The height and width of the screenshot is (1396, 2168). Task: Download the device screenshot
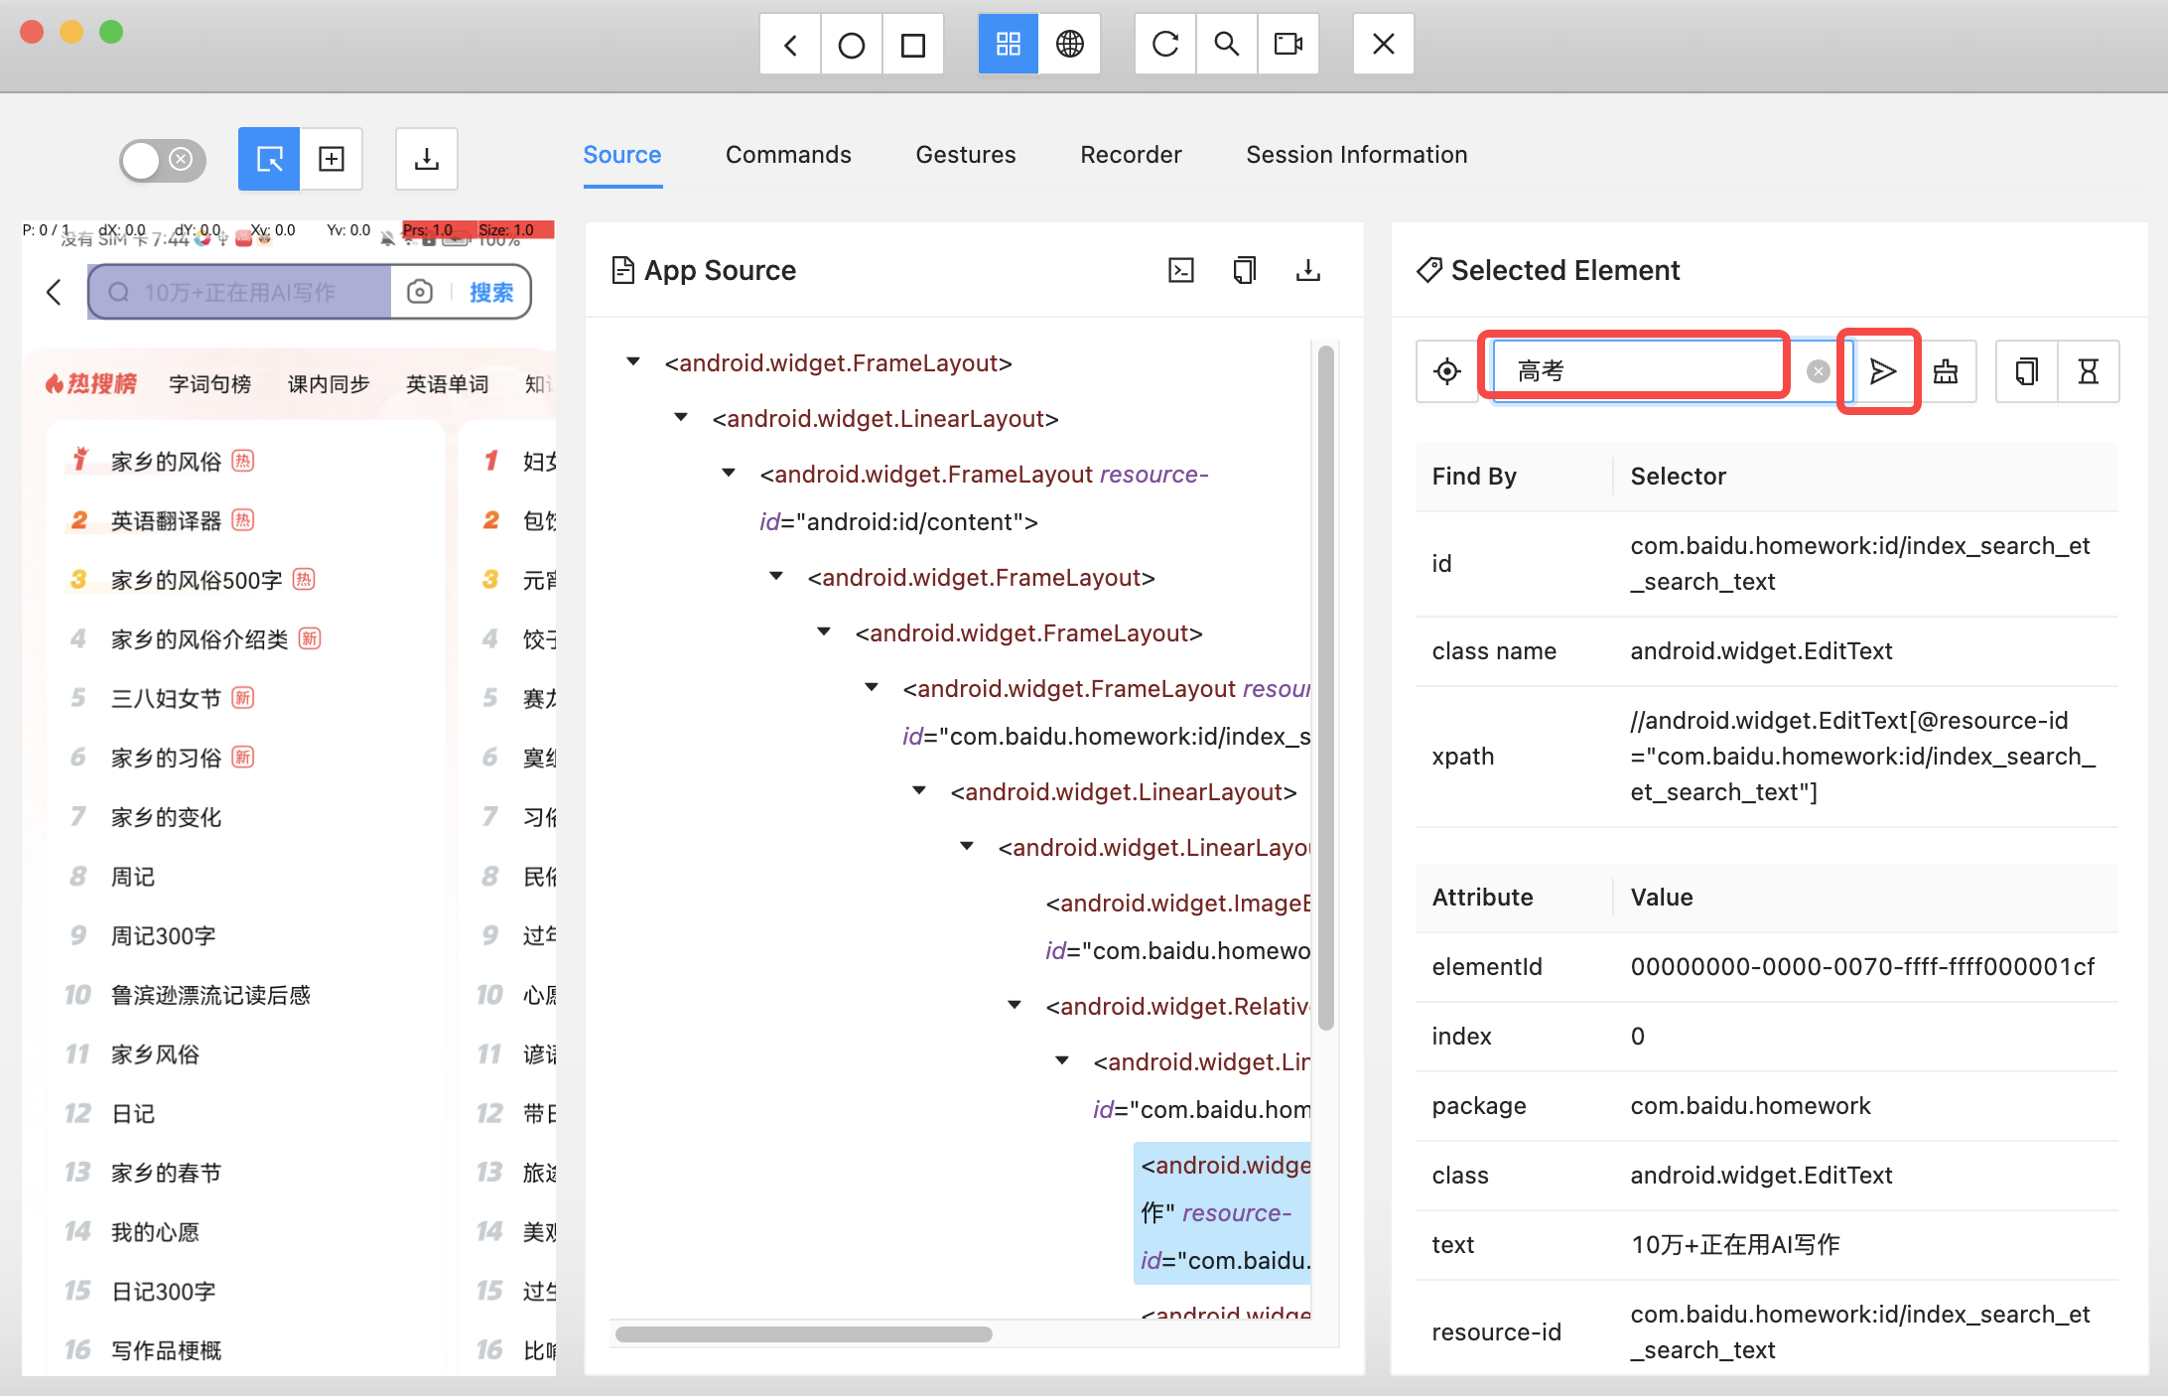pos(426,159)
